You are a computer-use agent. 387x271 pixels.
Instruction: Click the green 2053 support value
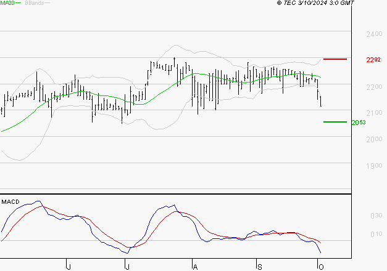359,123
